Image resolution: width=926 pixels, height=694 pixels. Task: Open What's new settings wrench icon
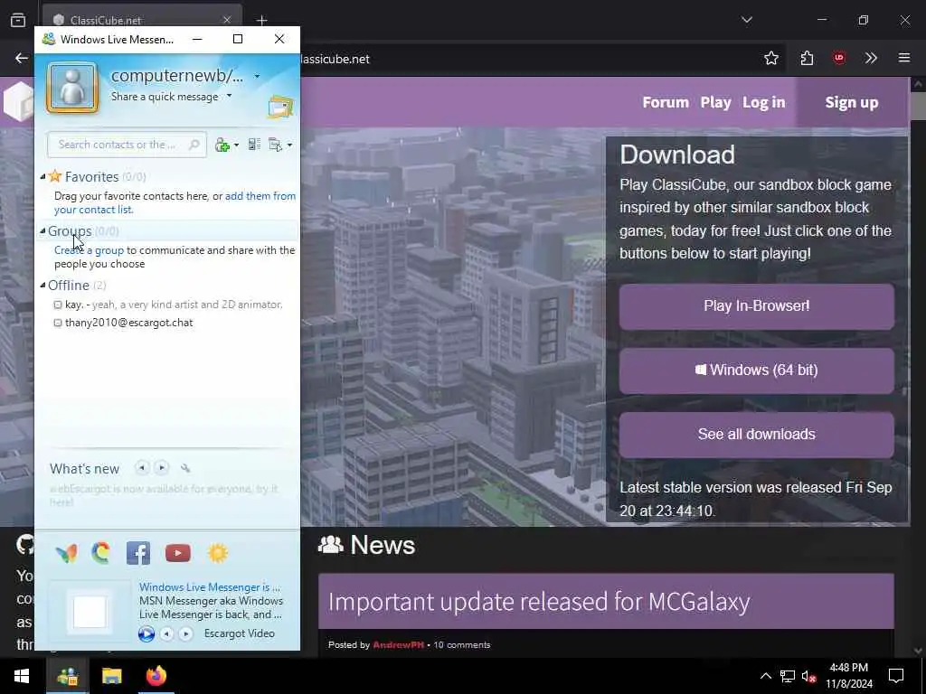185,468
